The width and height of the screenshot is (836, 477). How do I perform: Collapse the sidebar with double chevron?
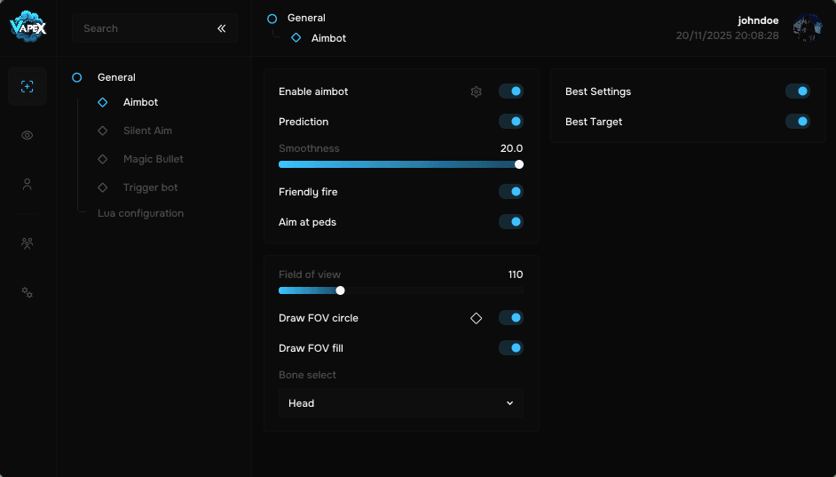222,28
